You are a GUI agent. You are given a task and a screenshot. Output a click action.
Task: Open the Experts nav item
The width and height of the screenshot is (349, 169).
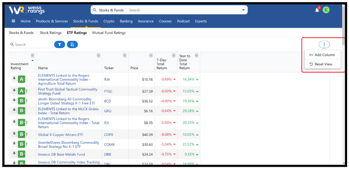201,21
